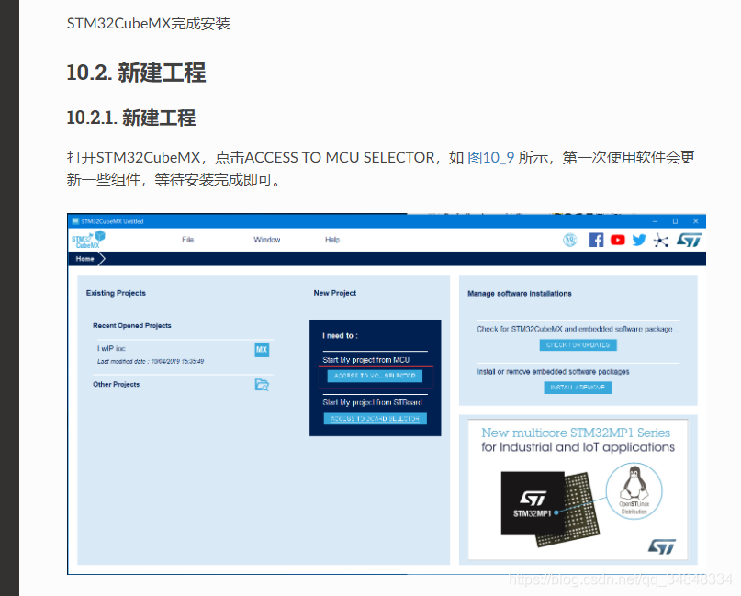741x596 pixels.
Task: Open the YouTube icon
Action: coord(617,240)
